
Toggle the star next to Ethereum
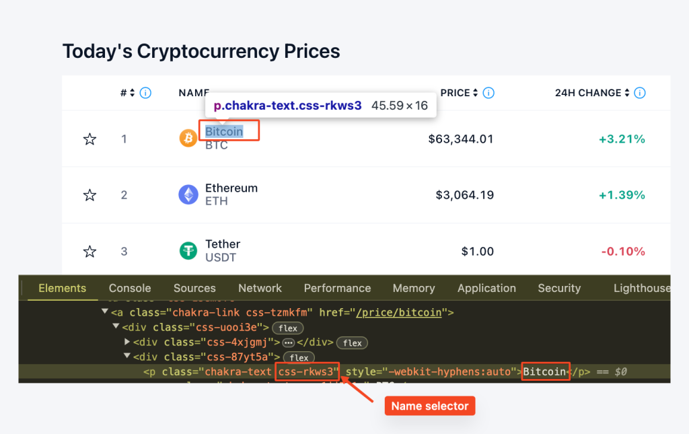[89, 195]
